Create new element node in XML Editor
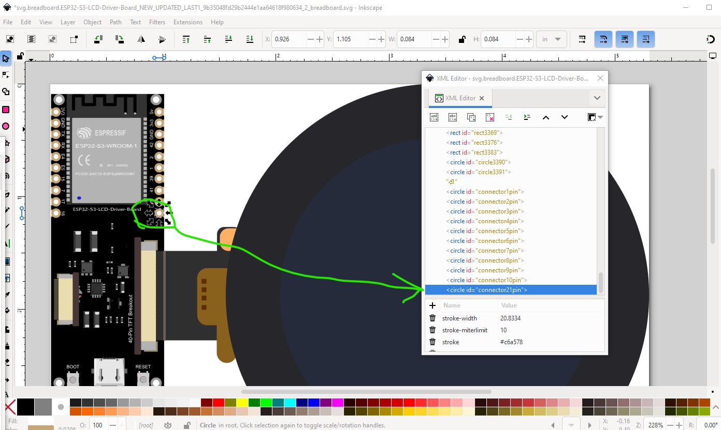 pyautogui.click(x=434, y=117)
